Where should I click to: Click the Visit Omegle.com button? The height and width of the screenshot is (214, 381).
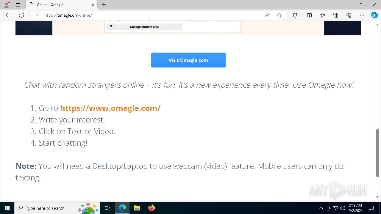point(188,60)
